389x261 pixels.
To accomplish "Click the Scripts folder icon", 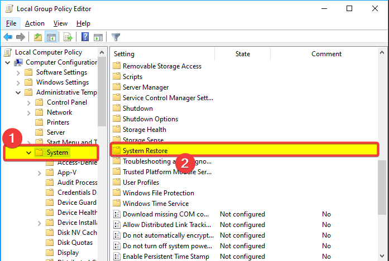I will click(x=117, y=77).
